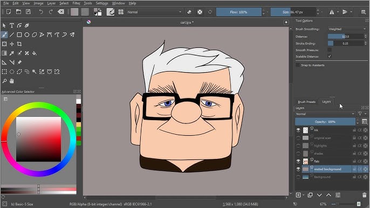Viewport: 370px width, 208px height.
Task: Show the shades layer
Action: pyautogui.click(x=298, y=154)
